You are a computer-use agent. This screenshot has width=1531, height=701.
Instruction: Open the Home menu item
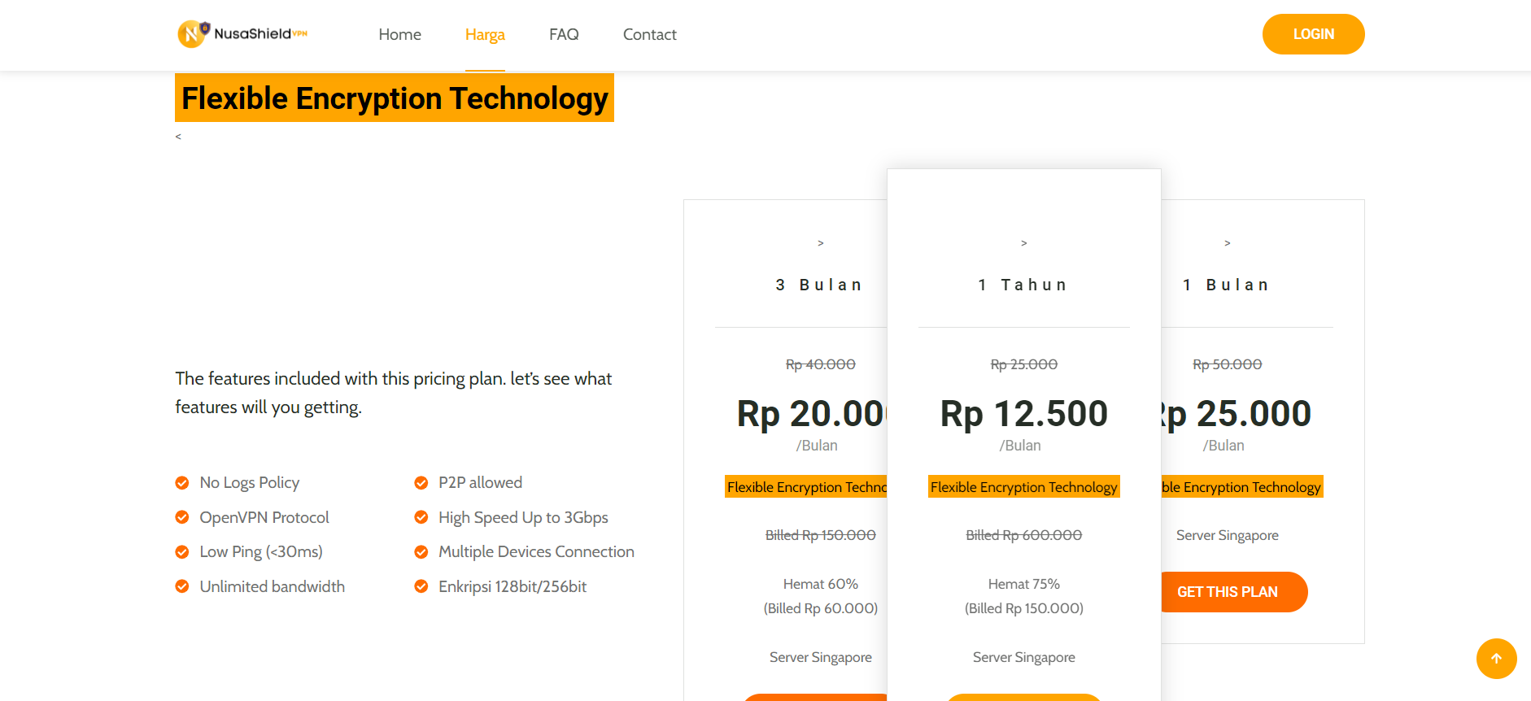[x=399, y=34]
